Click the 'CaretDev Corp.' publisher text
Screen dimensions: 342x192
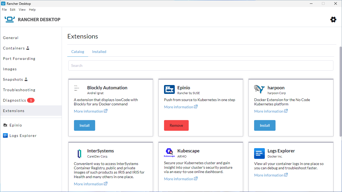98,156
